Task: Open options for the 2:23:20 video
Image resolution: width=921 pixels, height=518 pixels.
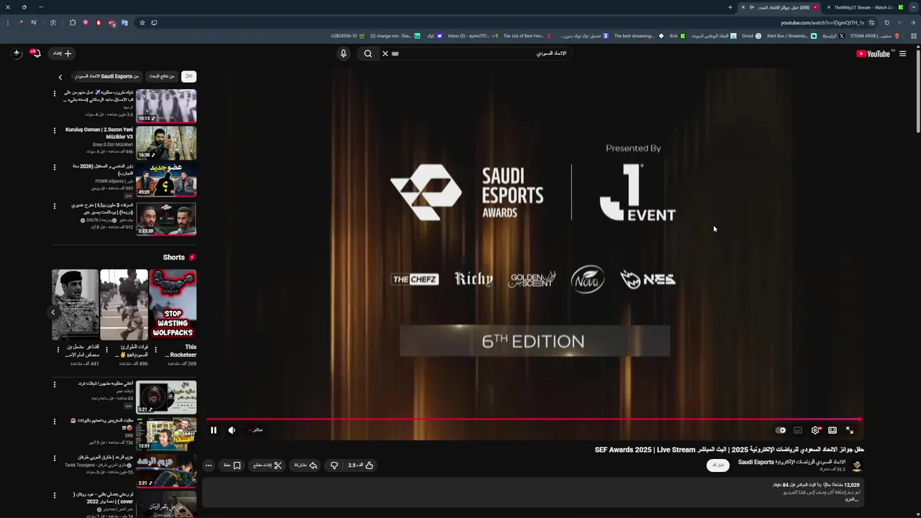Action: 54,206
